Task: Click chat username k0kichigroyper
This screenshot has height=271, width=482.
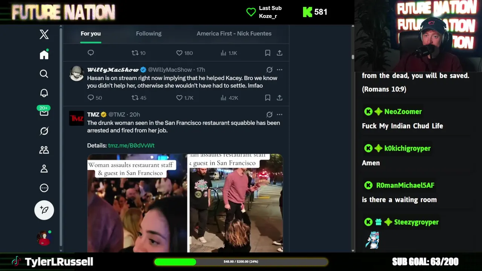Action: [407, 148]
